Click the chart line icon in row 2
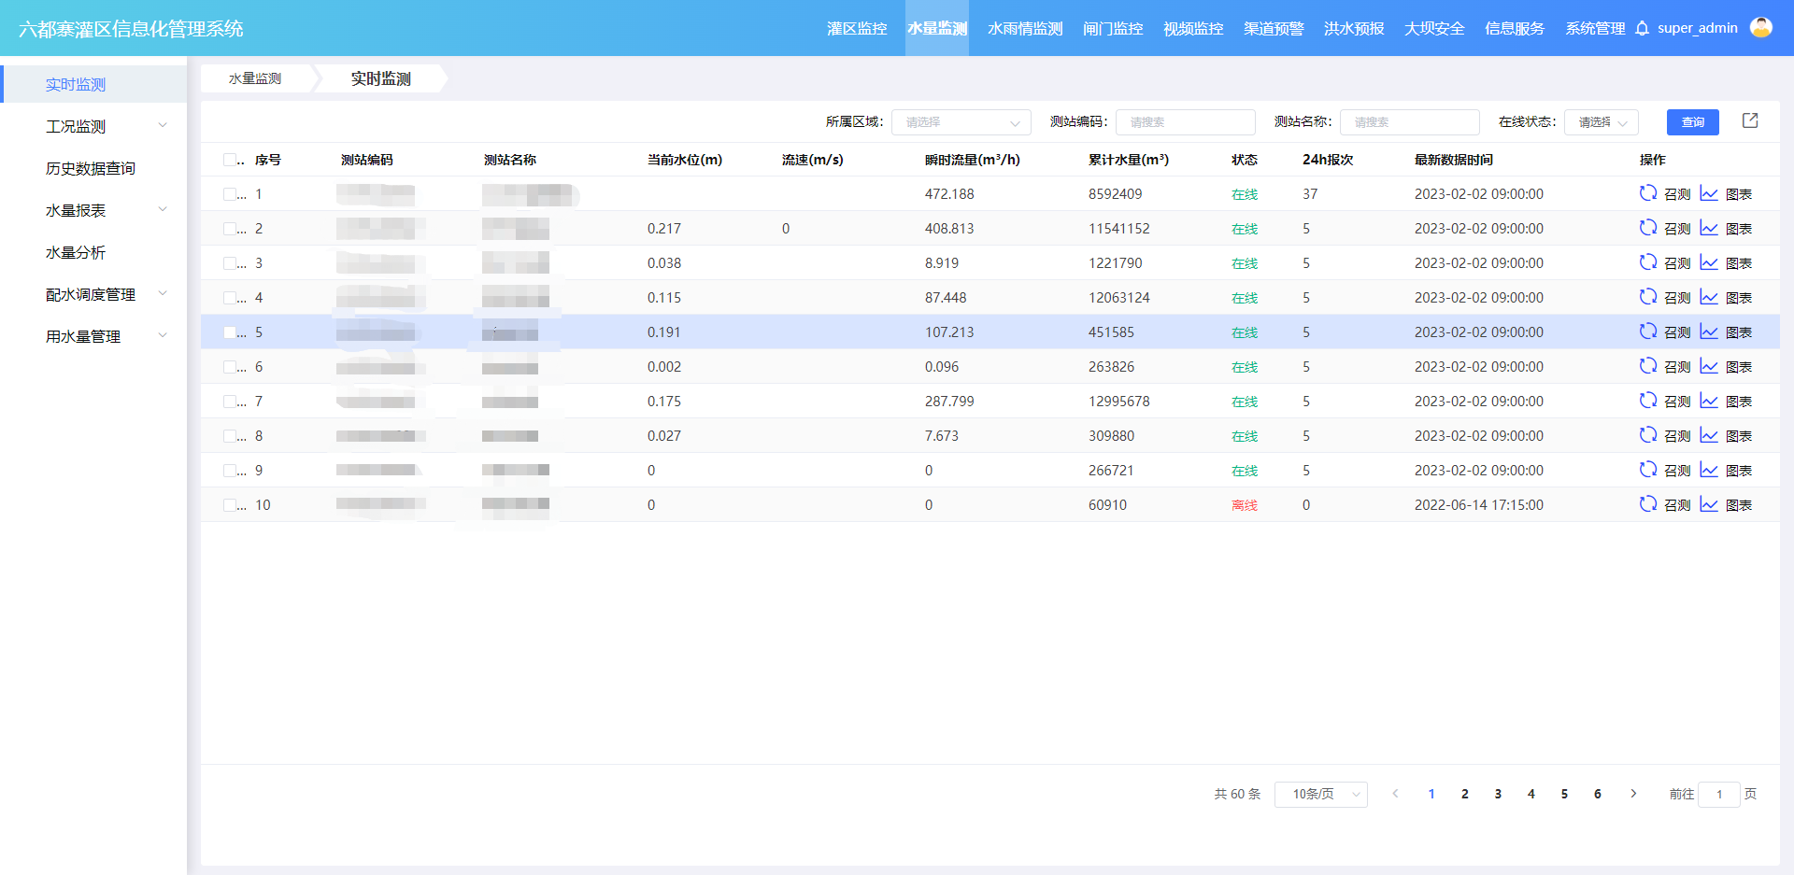The height and width of the screenshot is (875, 1794). [1709, 228]
